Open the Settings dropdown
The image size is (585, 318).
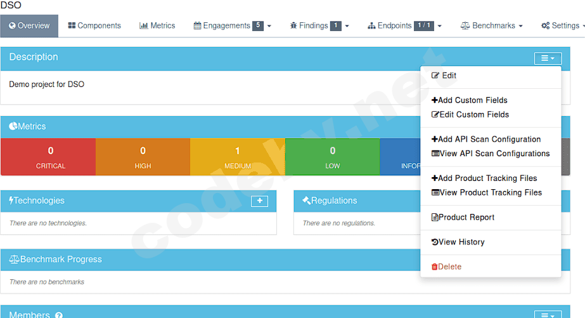pyautogui.click(x=563, y=26)
